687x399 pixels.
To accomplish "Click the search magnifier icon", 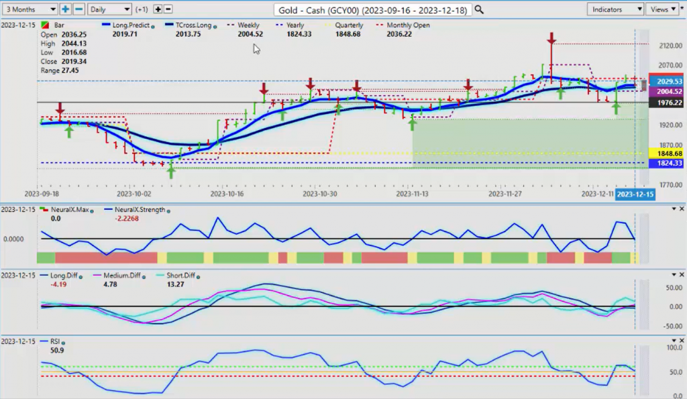I will point(479,9).
